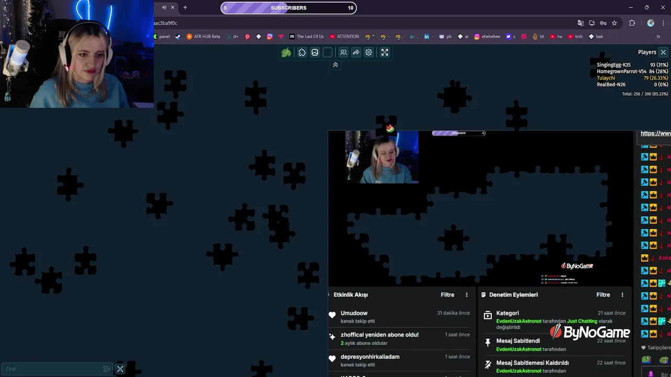The width and height of the screenshot is (671, 377).
Task: Click the Total 256 / 300 progress text
Action: (645, 94)
